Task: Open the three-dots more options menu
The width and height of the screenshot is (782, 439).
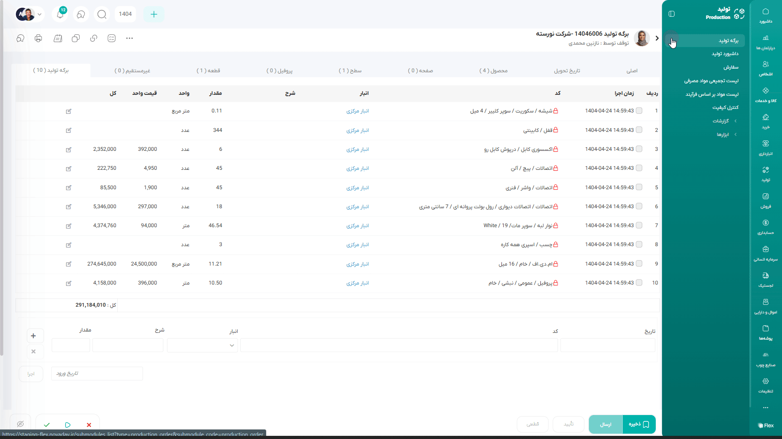Action: coord(129,38)
